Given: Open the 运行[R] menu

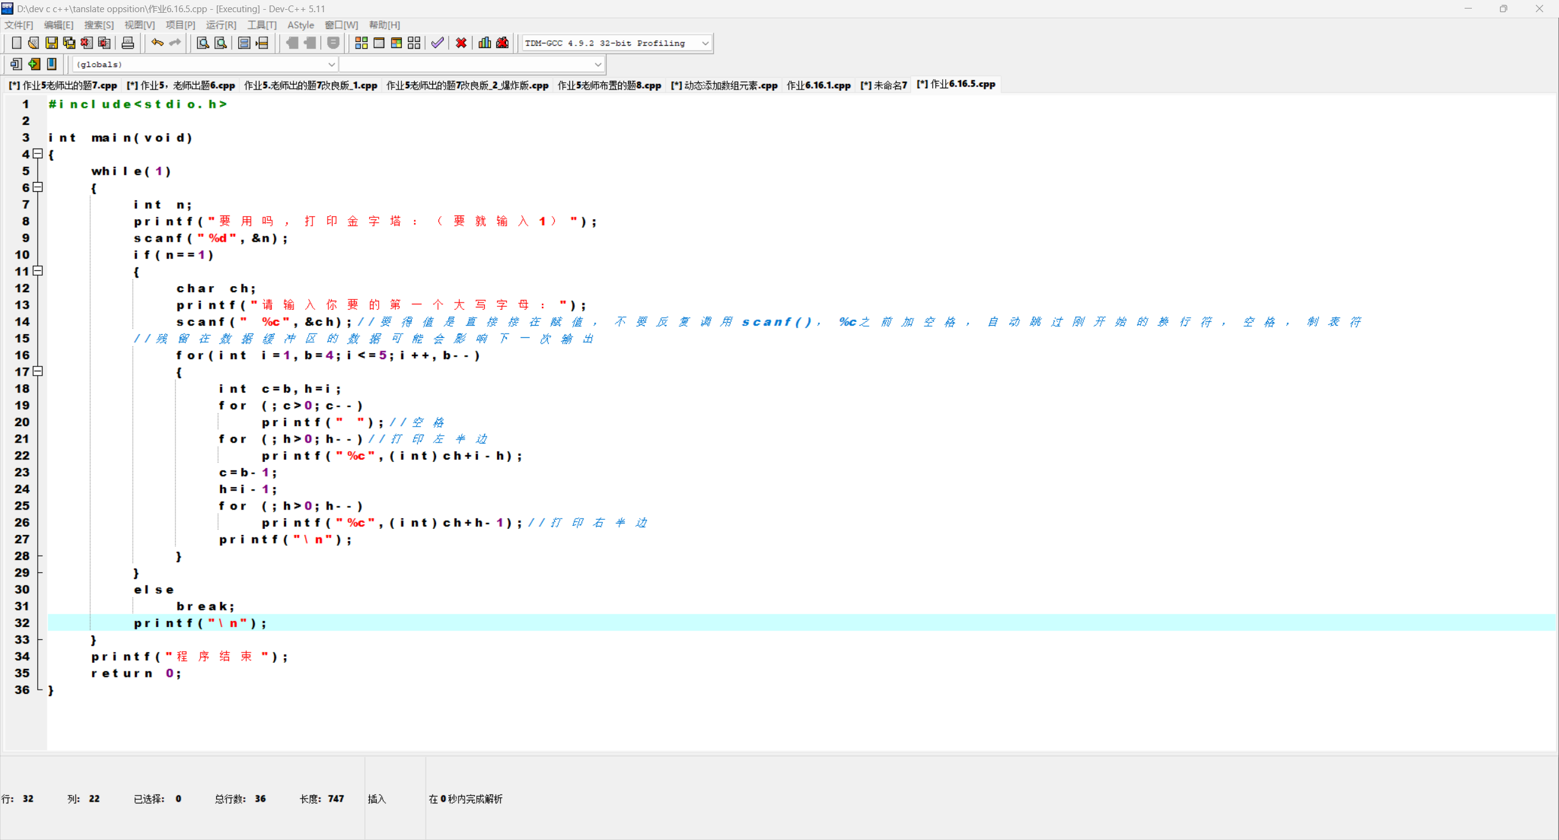Looking at the screenshot, I should point(220,25).
